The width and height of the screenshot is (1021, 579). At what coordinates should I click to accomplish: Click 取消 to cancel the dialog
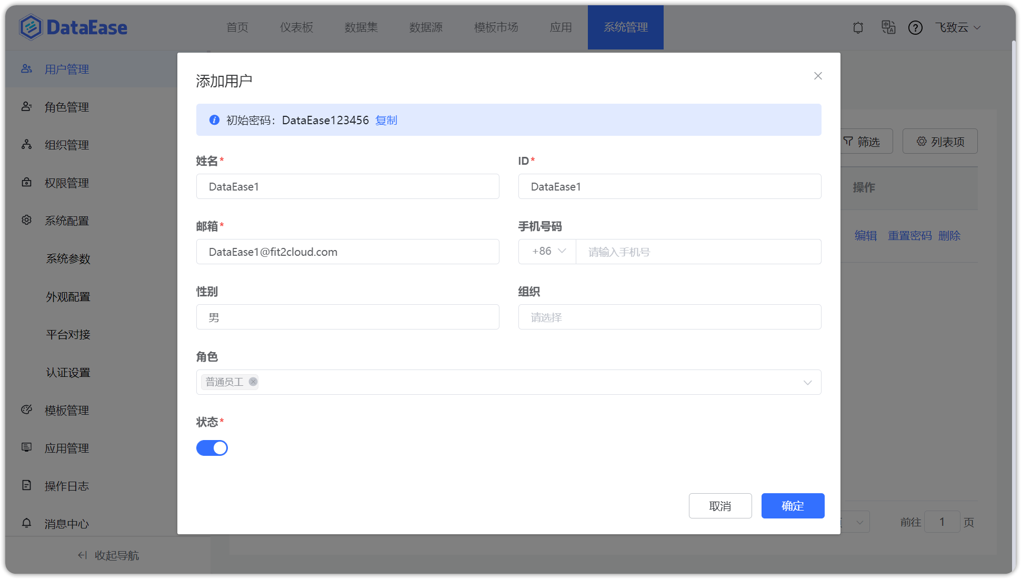720,506
